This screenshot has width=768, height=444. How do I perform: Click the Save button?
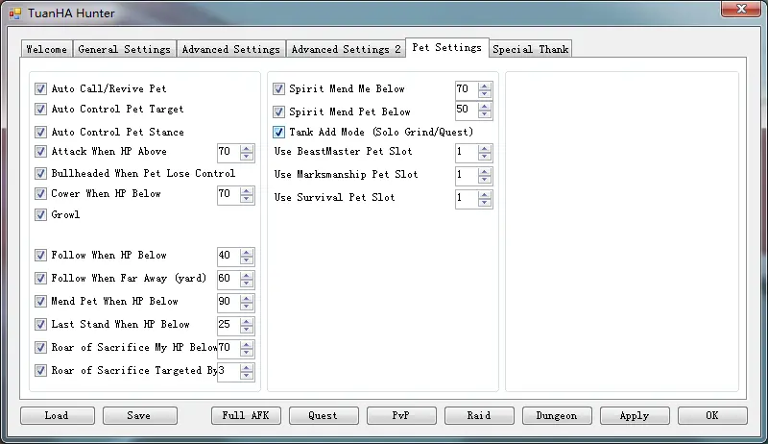point(139,415)
